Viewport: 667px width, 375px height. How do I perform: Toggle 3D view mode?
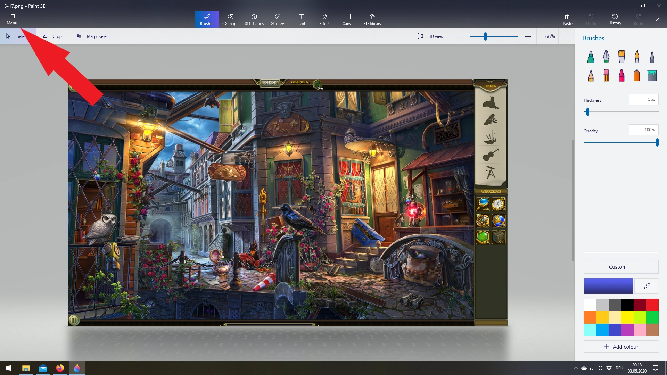pos(430,36)
